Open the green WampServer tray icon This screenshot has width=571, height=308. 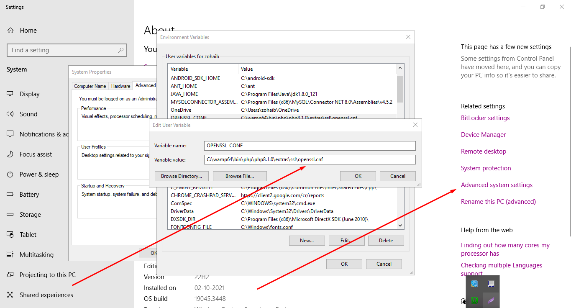point(474,300)
